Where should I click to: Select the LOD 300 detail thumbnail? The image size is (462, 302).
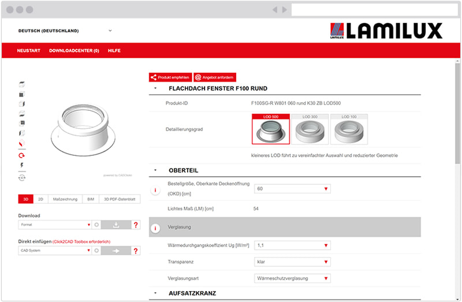click(310, 129)
